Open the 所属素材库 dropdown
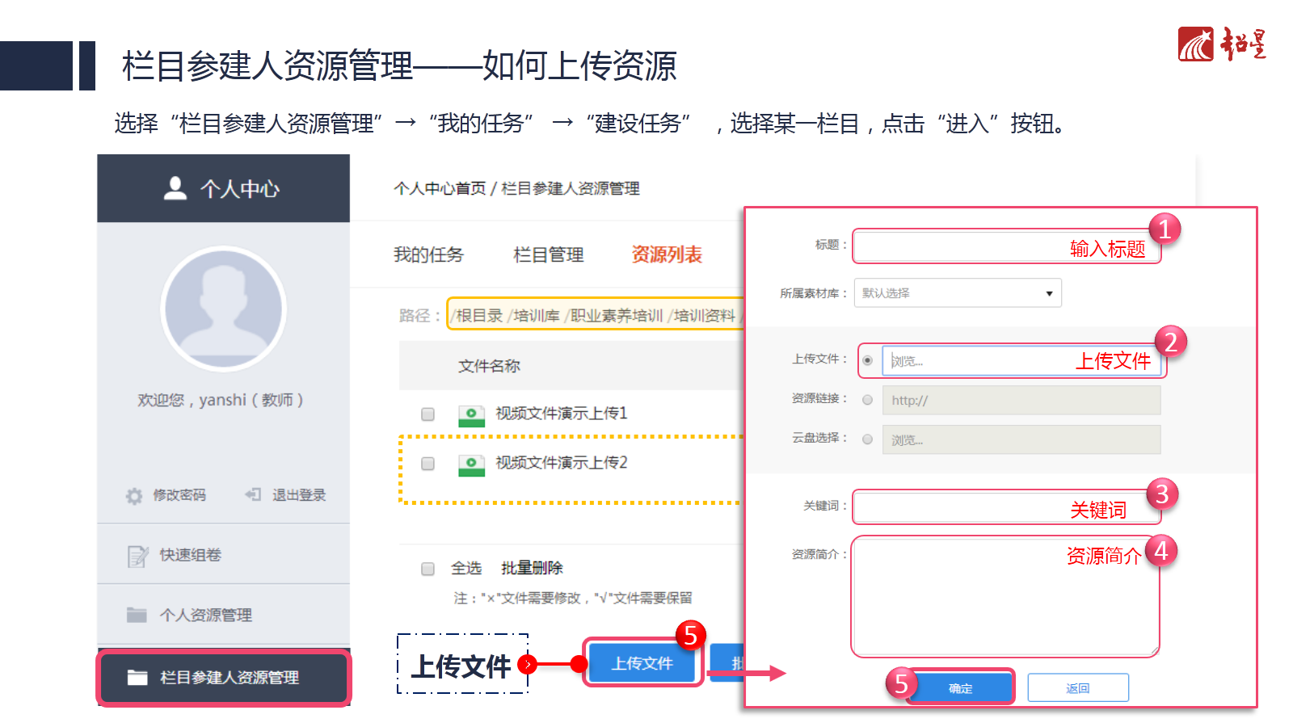The width and height of the screenshot is (1293, 727). [958, 293]
